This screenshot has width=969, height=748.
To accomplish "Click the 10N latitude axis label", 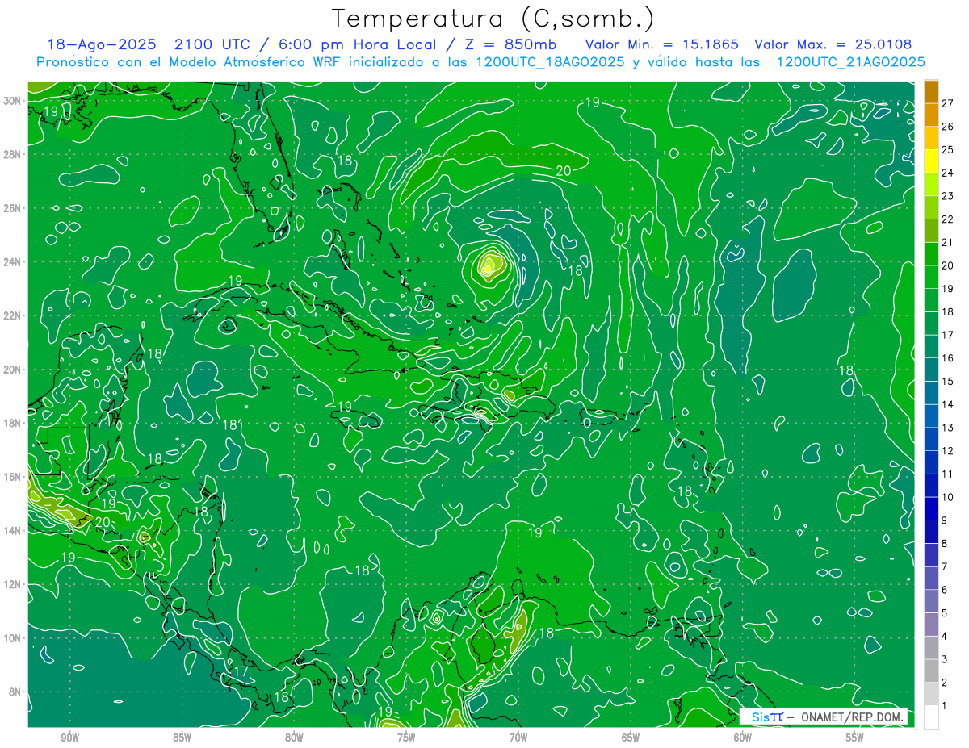I will click(x=12, y=638).
